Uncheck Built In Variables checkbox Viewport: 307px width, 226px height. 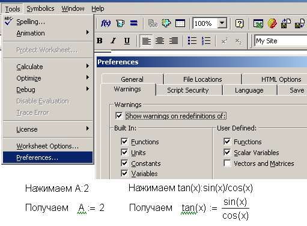pos(124,173)
